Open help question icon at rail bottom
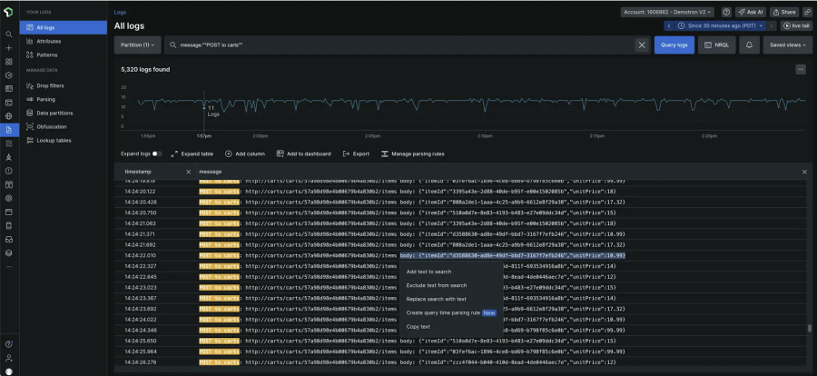 (x=9, y=344)
